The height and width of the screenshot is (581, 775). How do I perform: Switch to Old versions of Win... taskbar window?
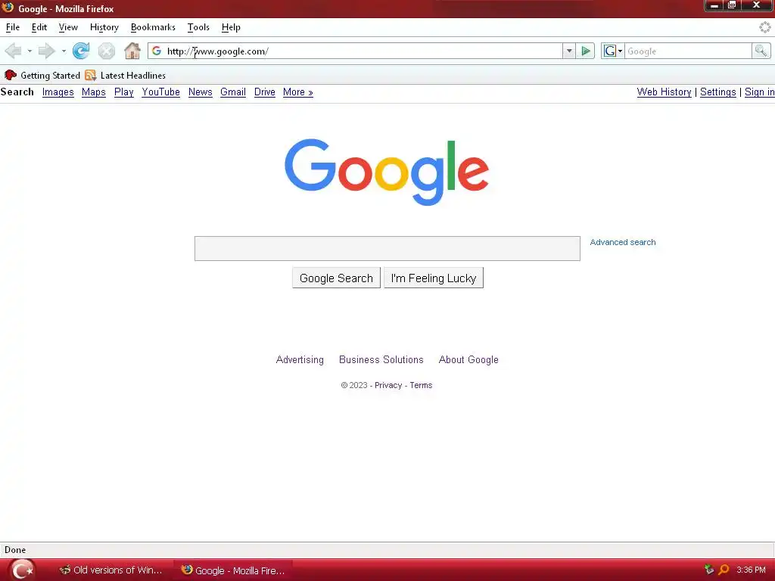click(111, 570)
